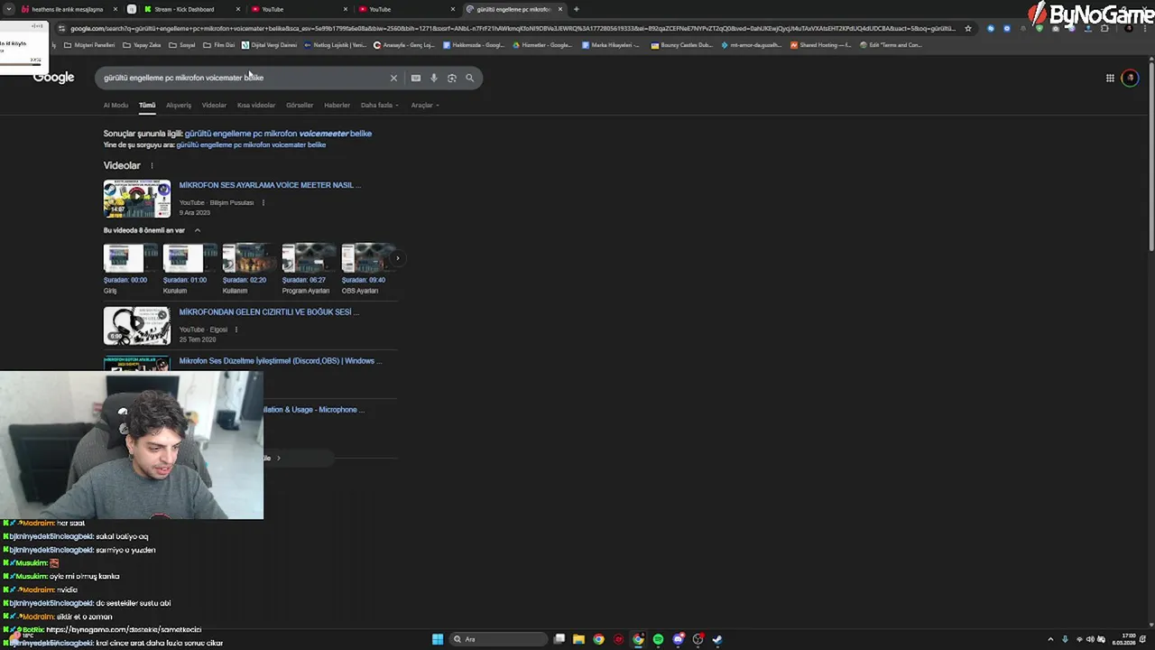Open File Explorer from the taskbar
Screen dimensions: 1155x650
pyautogui.click(x=578, y=639)
